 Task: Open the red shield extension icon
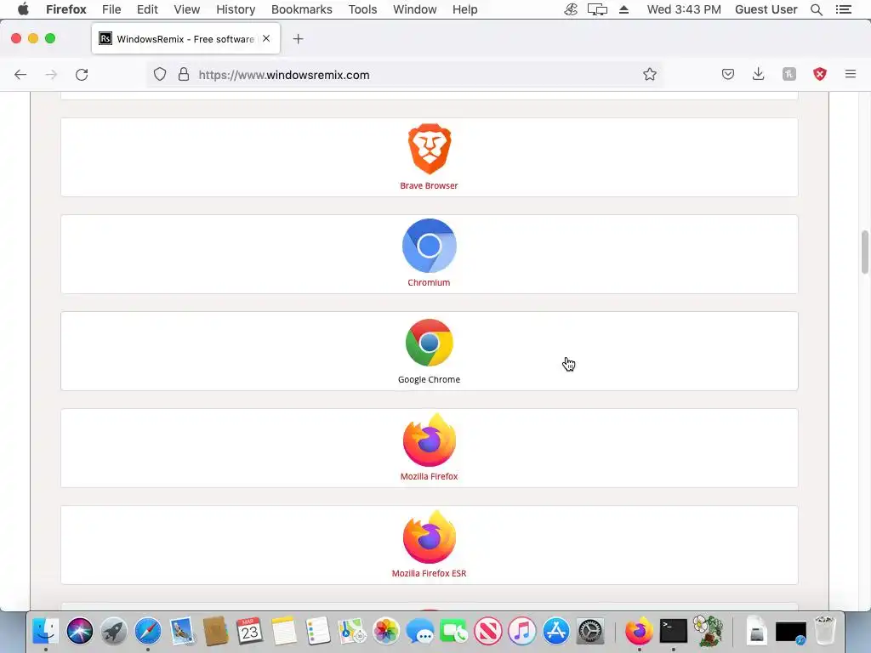819,75
